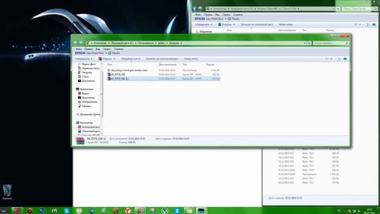Sort by Размер column in front window
The image size is (380, 214).
click(210, 65)
